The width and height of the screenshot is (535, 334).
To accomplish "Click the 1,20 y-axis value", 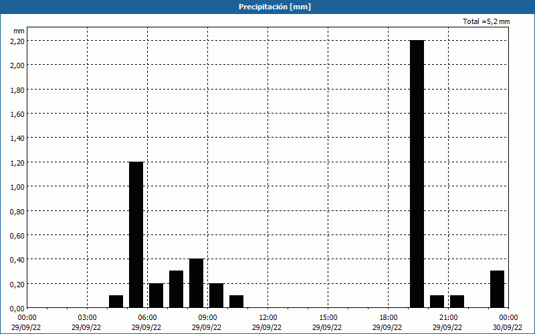I will pyautogui.click(x=17, y=162).
